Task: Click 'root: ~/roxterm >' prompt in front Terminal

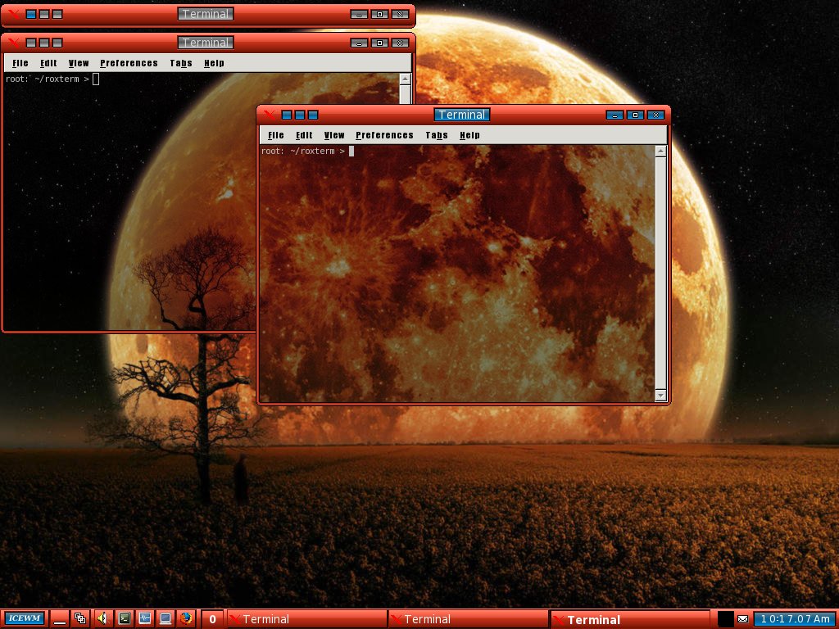Action: (303, 152)
